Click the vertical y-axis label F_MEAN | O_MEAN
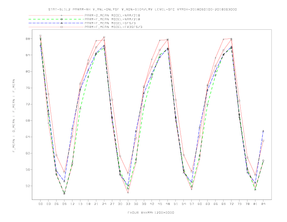 14,116
